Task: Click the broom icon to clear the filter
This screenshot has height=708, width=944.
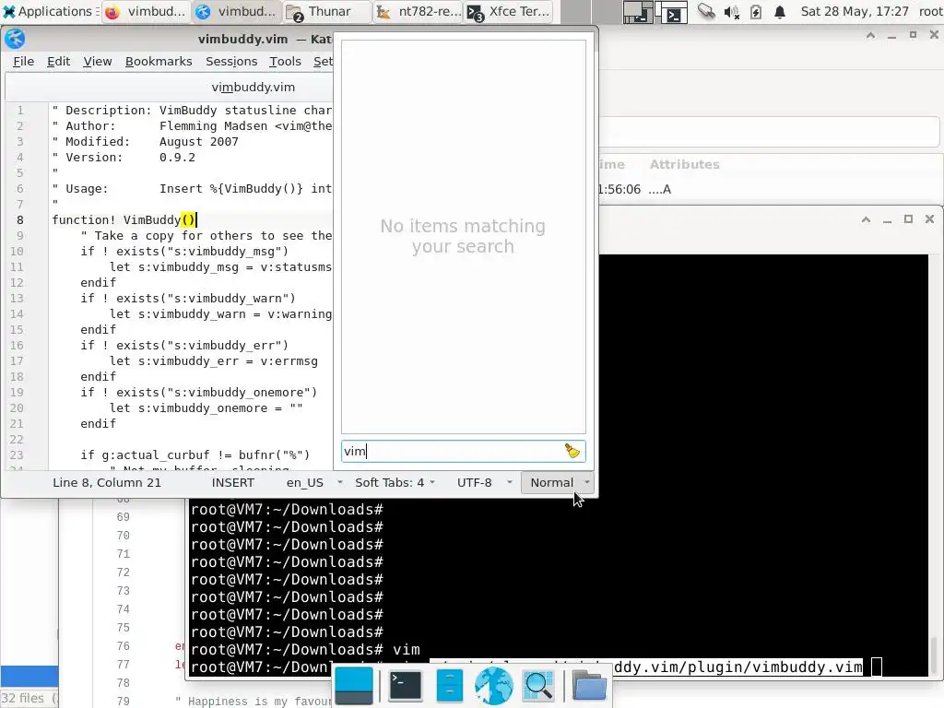Action: point(572,451)
